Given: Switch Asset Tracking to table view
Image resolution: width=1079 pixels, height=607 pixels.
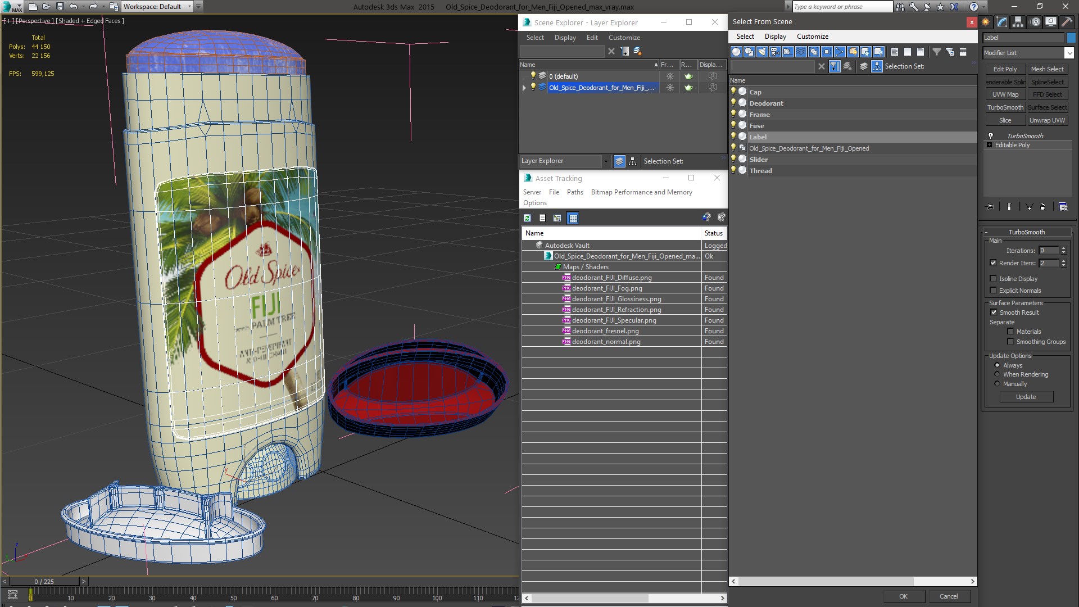Looking at the screenshot, I should 573,218.
